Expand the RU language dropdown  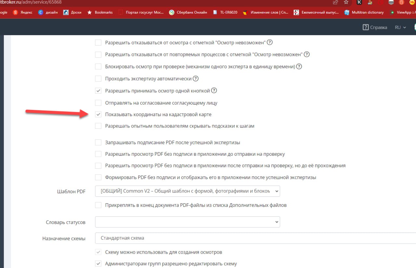tap(400, 27)
